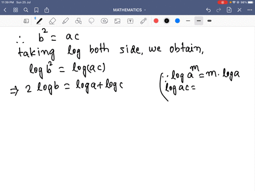The image size is (255, 191).
Task: Undo the last stroke
Action: 208,10
